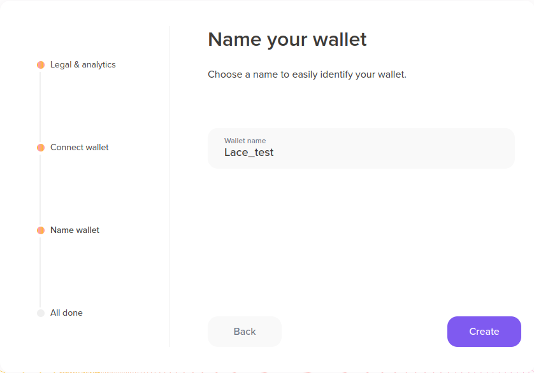The height and width of the screenshot is (373, 534).
Task: Click grey progress line above All done
Action: (41, 272)
